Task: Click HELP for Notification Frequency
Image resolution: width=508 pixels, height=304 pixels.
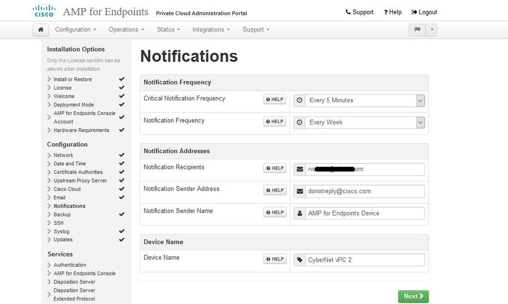Action: tap(275, 121)
